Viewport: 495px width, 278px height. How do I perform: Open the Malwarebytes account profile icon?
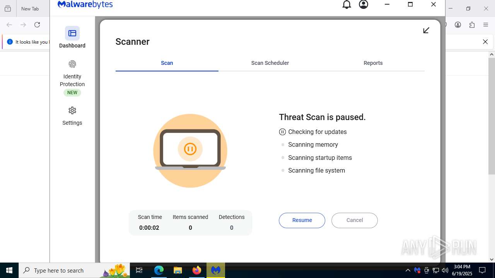[364, 5]
